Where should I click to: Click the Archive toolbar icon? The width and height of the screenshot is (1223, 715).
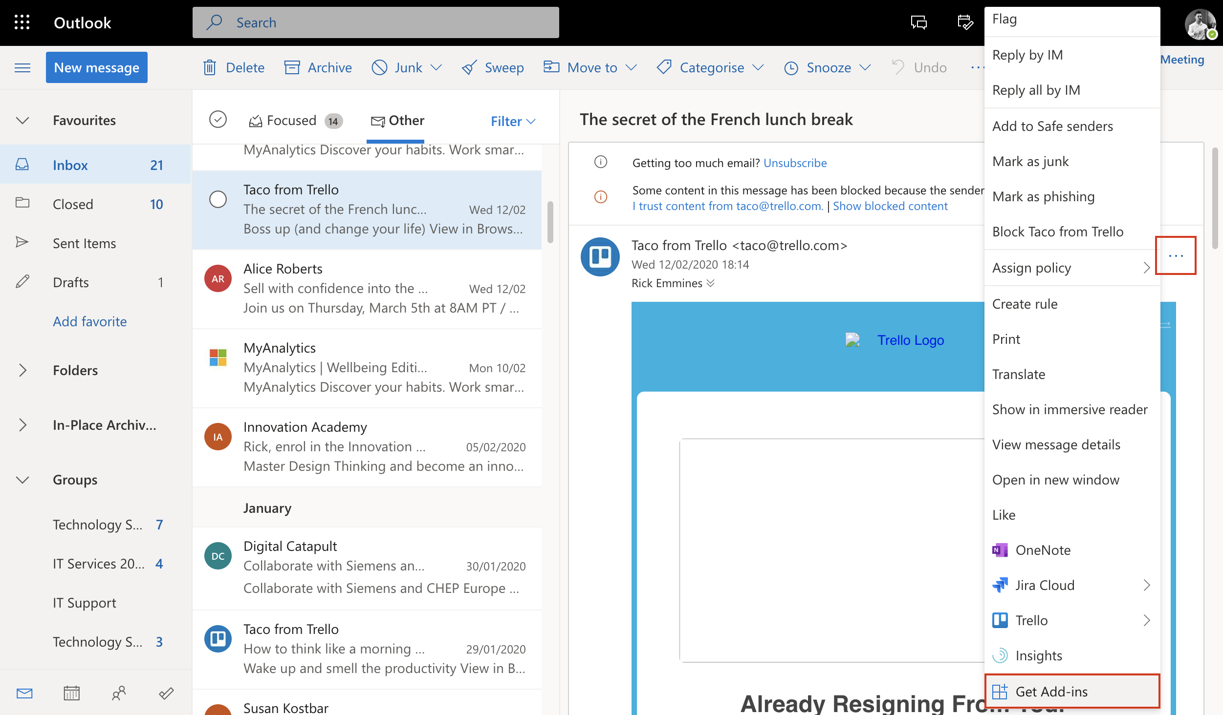292,67
